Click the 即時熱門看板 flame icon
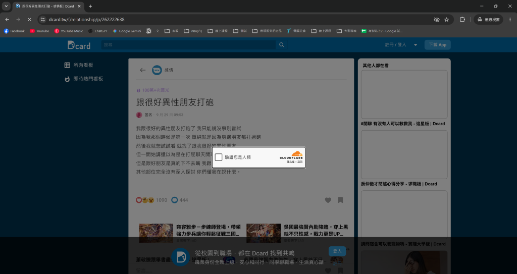Image resolution: width=517 pixels, height=274 pixels. click(x=67, y=79)
